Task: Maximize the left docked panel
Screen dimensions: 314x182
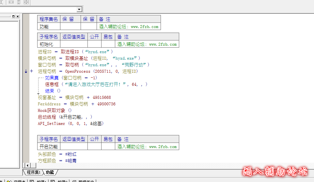Action: pyautogui.click(x=13, y=16)
